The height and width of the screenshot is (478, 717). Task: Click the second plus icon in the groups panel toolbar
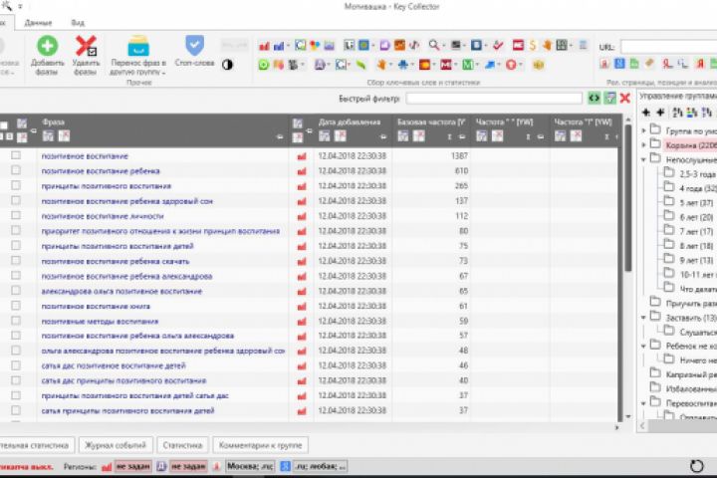[660, 113]
